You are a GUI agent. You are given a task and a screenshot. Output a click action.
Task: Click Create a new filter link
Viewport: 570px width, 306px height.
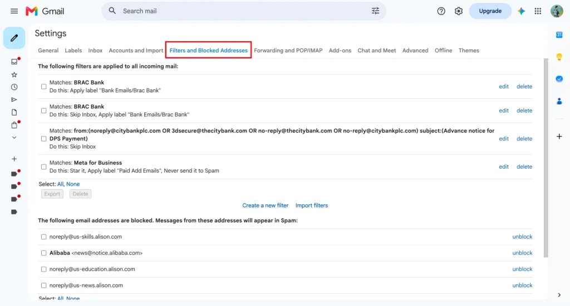click(x=266, y=205)
